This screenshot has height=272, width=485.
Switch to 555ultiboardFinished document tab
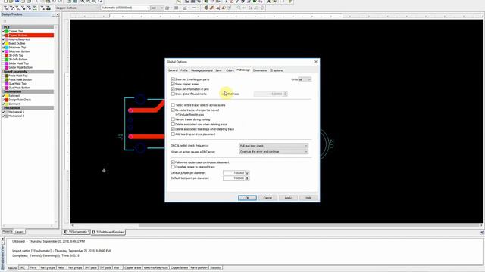[x=108, y=232]
